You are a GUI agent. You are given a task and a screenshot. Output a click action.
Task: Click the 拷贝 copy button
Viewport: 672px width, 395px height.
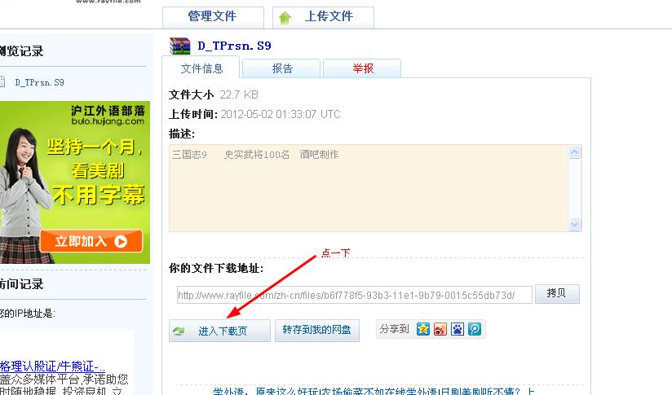557,293
